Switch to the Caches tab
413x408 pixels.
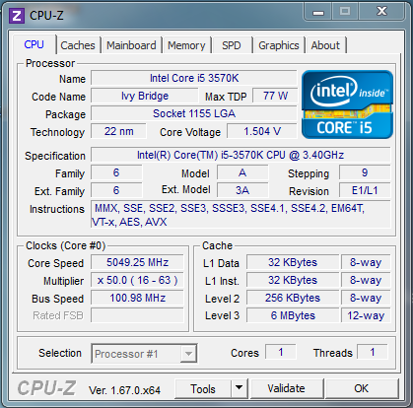pos(78,45)
